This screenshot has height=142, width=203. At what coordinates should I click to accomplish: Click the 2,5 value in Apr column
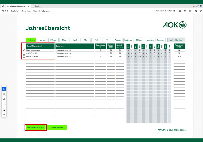pos(139,56)
